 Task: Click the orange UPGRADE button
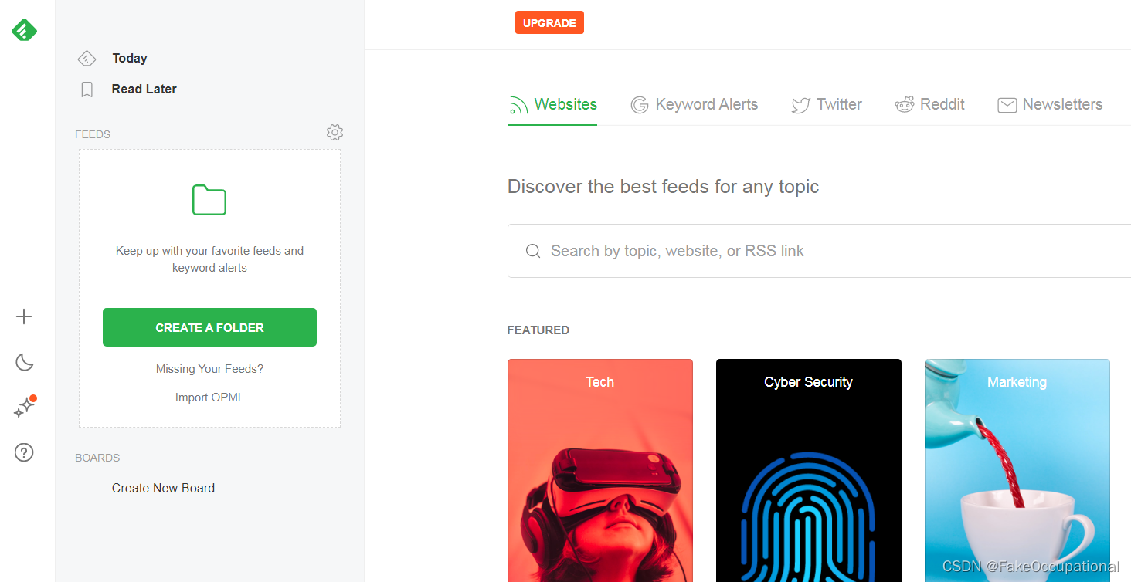tap(549, 23)
